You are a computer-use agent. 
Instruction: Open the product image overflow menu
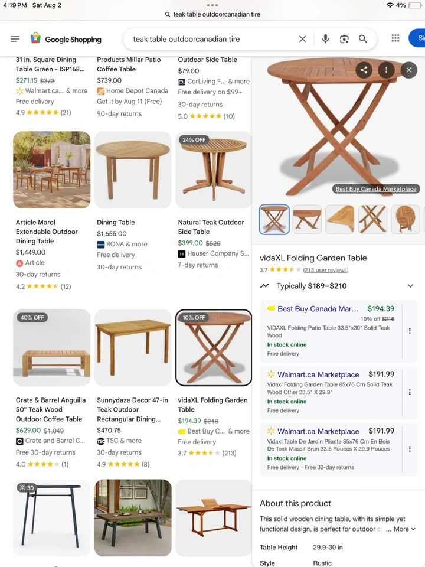(x=386, y=70)
